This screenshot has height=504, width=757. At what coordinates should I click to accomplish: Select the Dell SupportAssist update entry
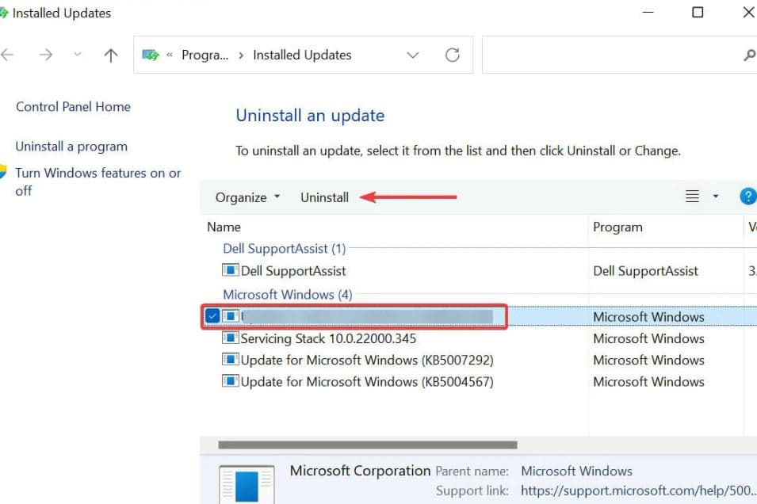coord(293,271)
